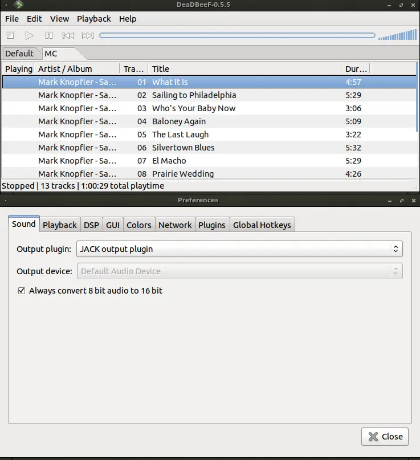Minimize the DeaDBeeF main window
420x460 pixels.
point(389,5)
